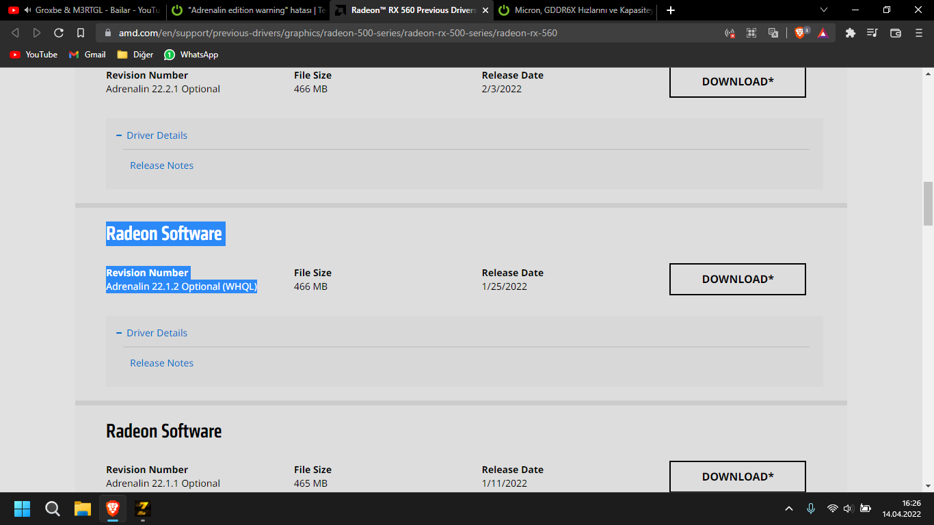Switch to the Micron GDDR6X tab
This screenshot has height=525, width=934.
tap(576, 10)
